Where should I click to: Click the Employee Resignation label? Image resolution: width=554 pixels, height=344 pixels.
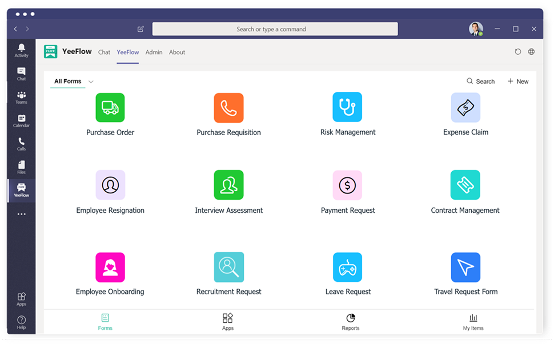coord(110,211)
